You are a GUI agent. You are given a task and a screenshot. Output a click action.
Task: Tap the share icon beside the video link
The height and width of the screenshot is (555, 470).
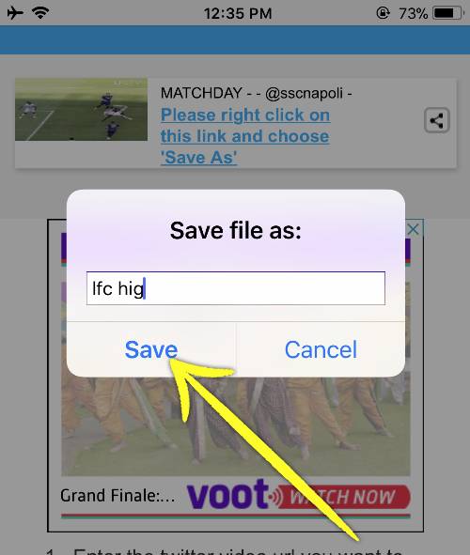click(437, 120)
